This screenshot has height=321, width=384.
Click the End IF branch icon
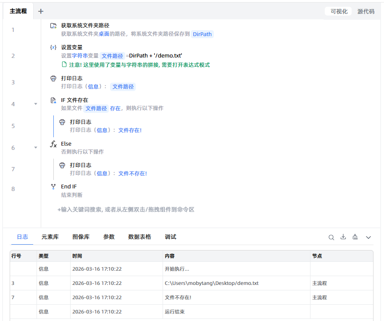tap(53, 187)
